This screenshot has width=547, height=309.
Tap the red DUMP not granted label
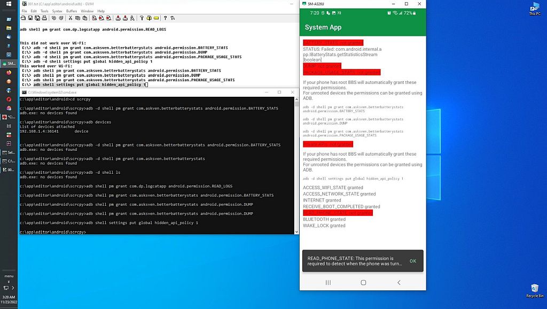click(322, 66)
